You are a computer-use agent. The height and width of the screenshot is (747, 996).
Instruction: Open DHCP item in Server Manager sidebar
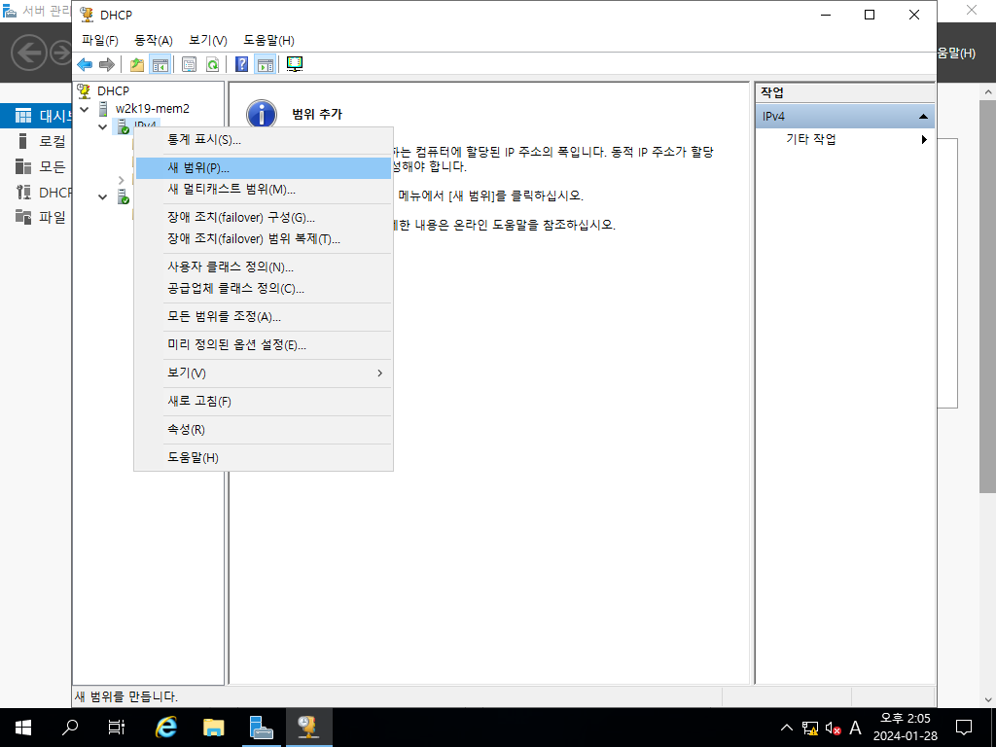click(x=36, y=192)
